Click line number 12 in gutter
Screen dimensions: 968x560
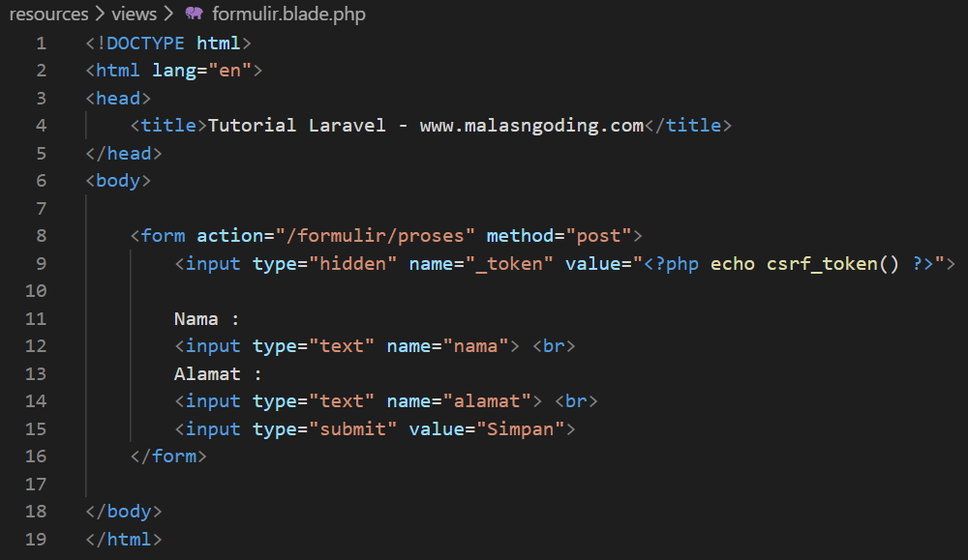pyautogui.click(x=35, y=346)
